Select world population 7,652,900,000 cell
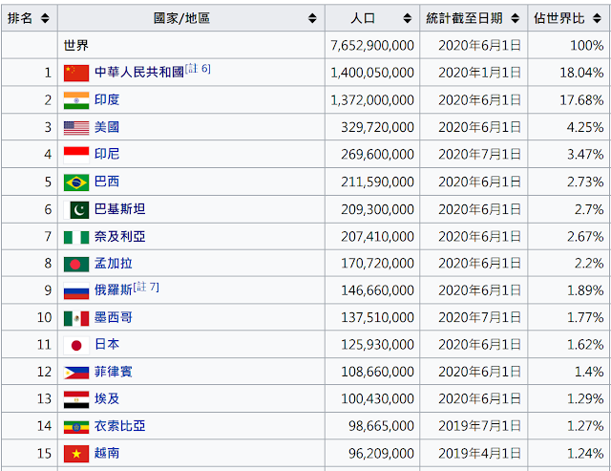The height and width of the screenshot is (471, 611). (x=372, y=46)
